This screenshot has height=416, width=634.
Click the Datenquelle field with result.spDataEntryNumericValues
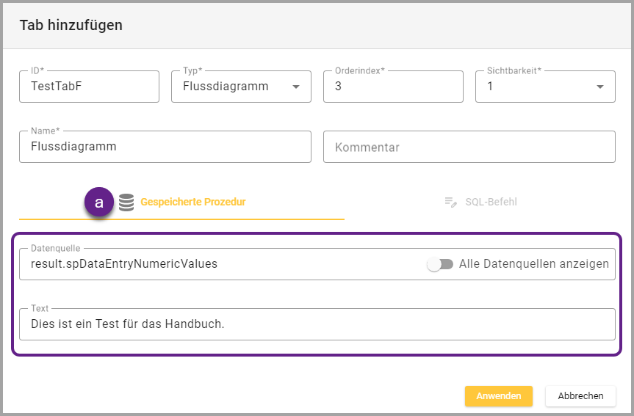[220, 264]
